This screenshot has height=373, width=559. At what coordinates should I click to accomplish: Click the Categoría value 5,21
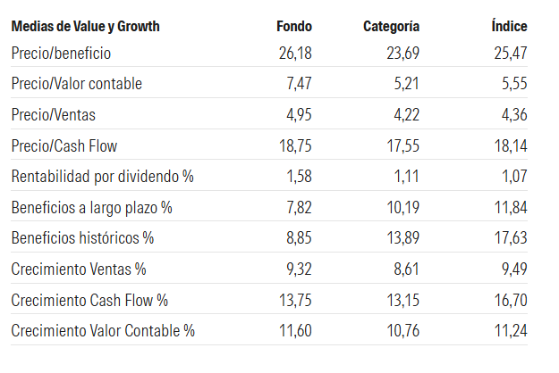402,85
